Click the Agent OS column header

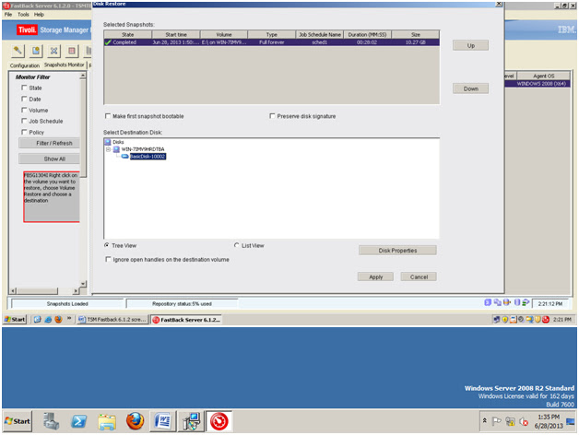[x=543, y=76]
